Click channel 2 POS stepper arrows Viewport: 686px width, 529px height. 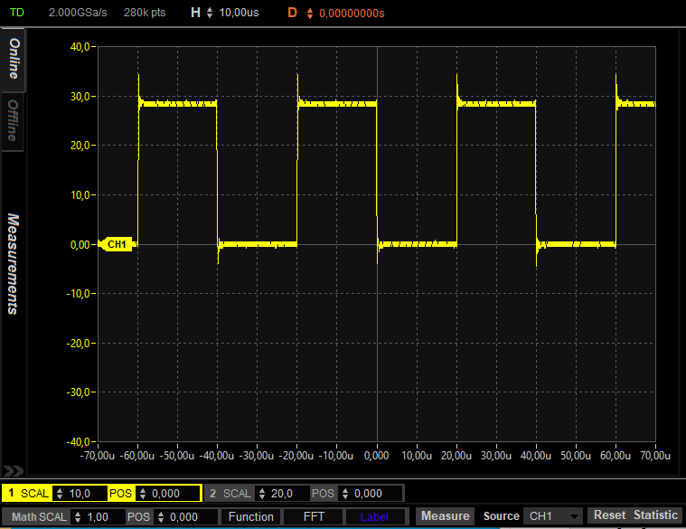pyautogui.click(x=345, y=494)
